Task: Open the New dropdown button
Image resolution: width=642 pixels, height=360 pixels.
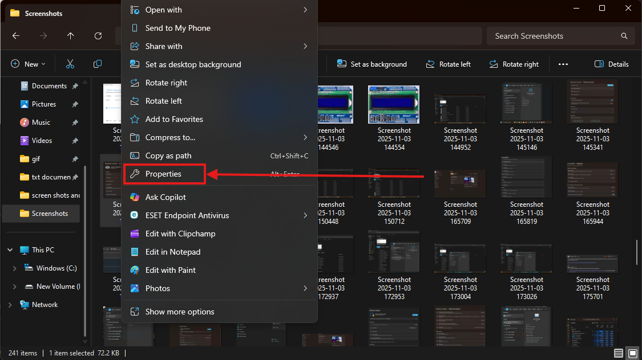Action: click(x=28, y=64)
